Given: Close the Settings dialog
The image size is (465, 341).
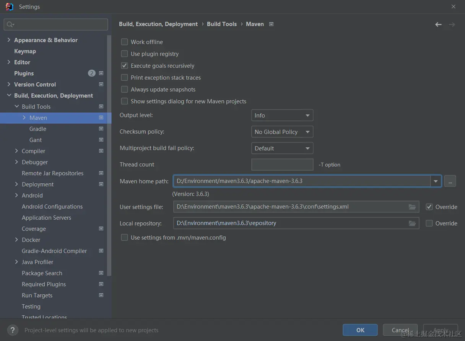Looking at the screenshot, I should 454,7.
